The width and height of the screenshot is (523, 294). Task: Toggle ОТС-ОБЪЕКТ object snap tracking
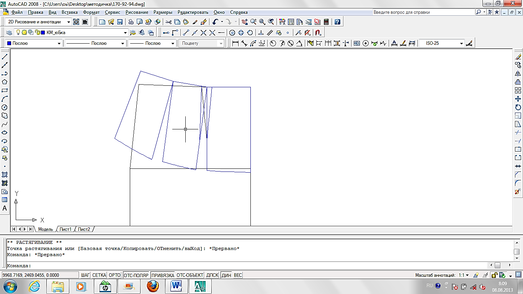190,275
